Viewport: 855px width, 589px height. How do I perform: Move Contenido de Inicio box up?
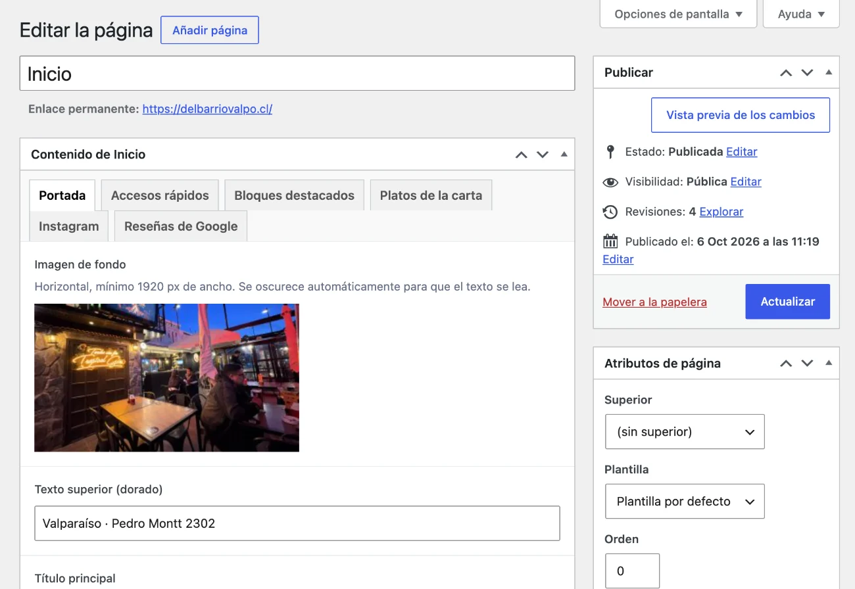(x=522, y=155)
